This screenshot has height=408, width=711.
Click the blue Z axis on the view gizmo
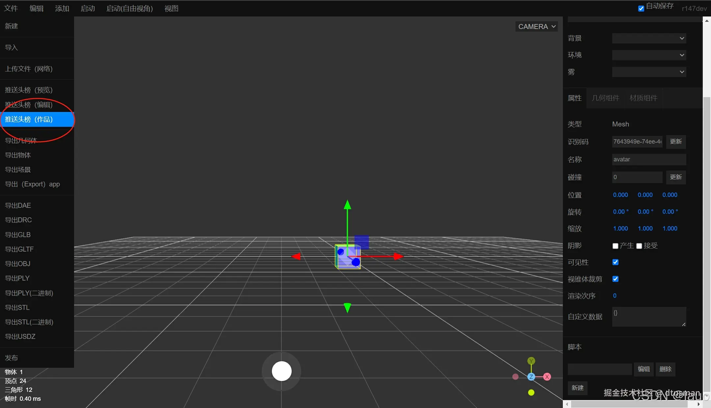531,377
